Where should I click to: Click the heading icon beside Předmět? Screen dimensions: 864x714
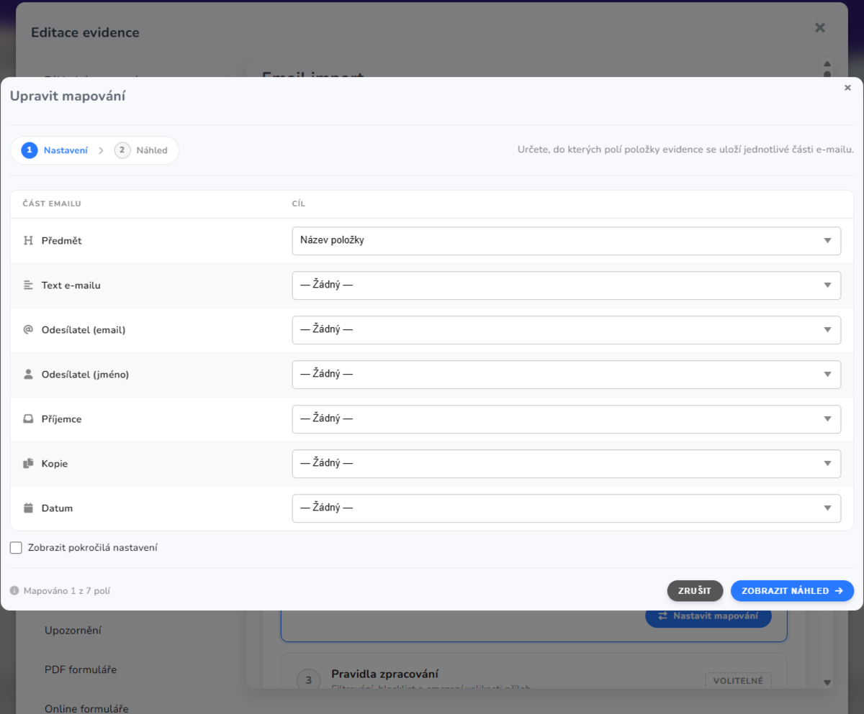pyautogui.click(x=29, y=241)
